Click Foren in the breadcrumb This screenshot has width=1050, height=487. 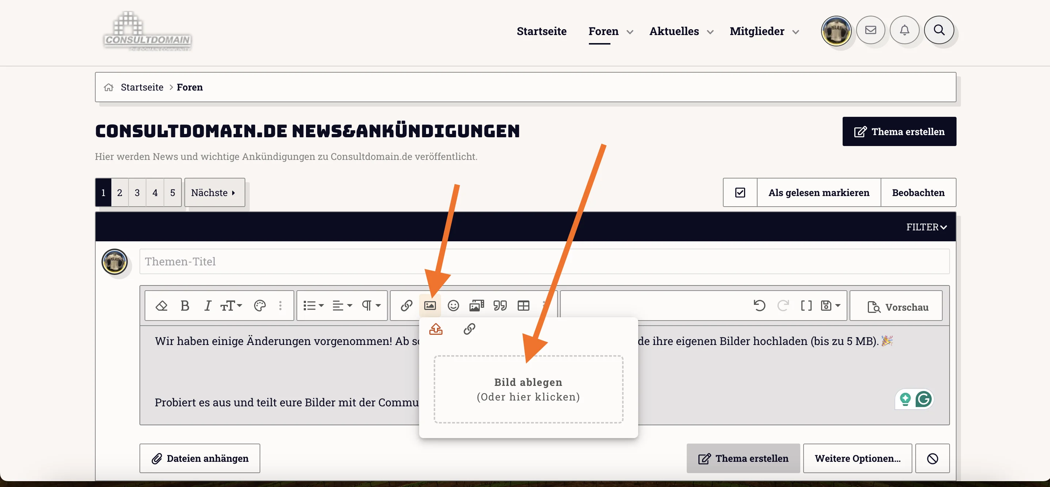pyautogui.click(x=189, y=87)
